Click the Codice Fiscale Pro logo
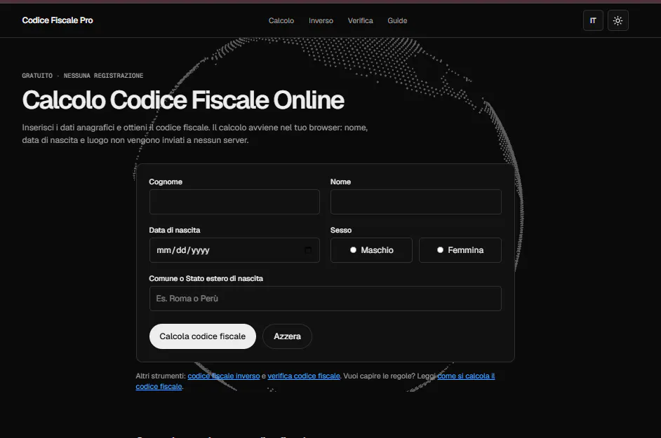This screenshot has height=438, width=661. click(58, 20)
